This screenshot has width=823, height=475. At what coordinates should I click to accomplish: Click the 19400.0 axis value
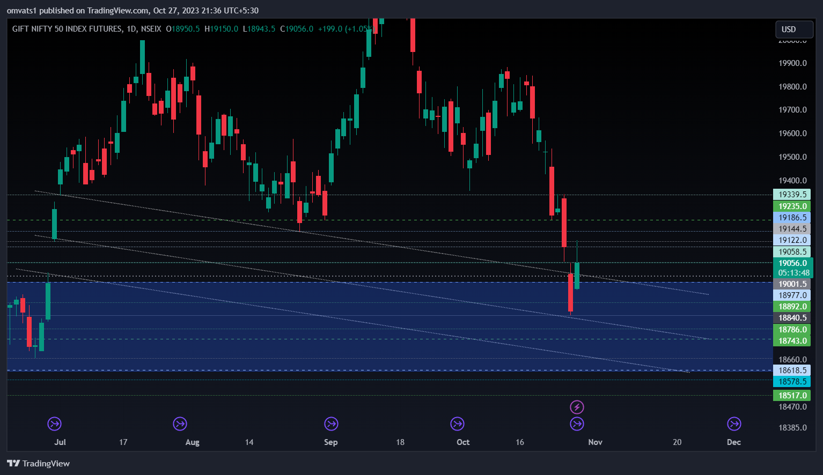(x=792, y=181)
